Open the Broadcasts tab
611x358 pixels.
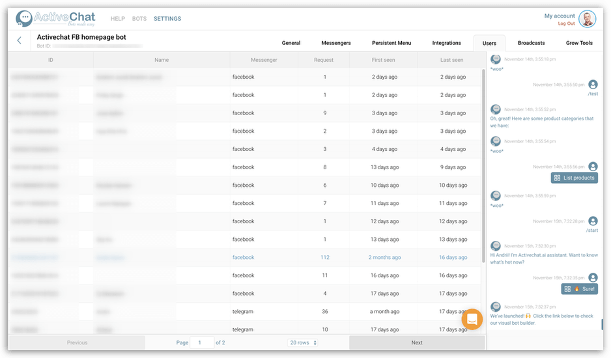click(x=531, y=43)
